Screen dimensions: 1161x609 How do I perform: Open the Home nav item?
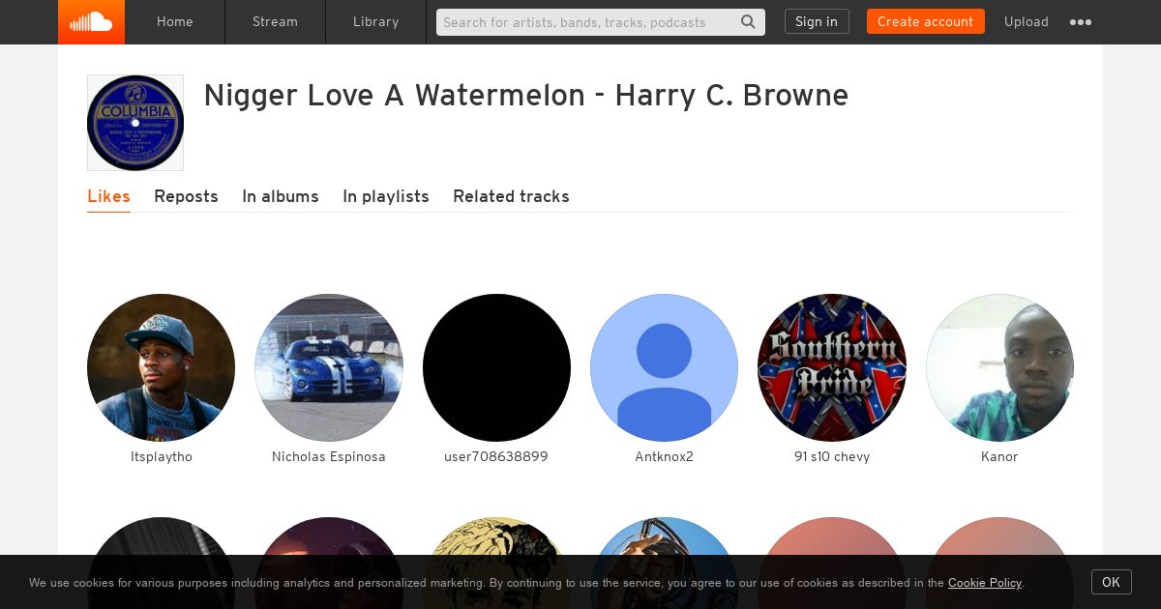pyautogui.click(x=175, y=21)
